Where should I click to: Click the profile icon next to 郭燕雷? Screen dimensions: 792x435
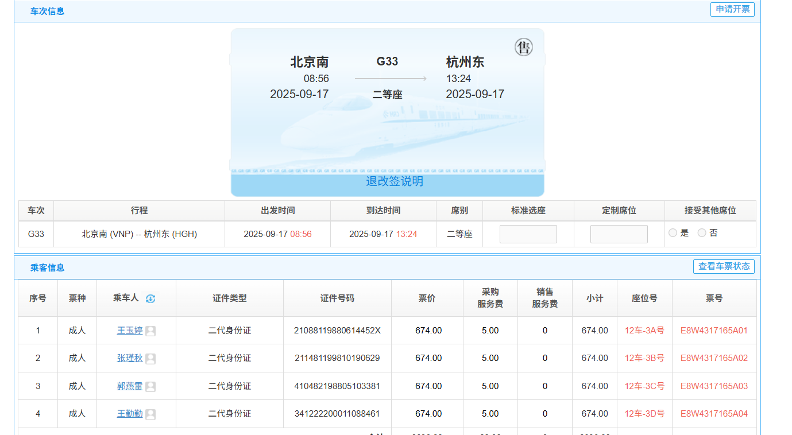point(150,387)
